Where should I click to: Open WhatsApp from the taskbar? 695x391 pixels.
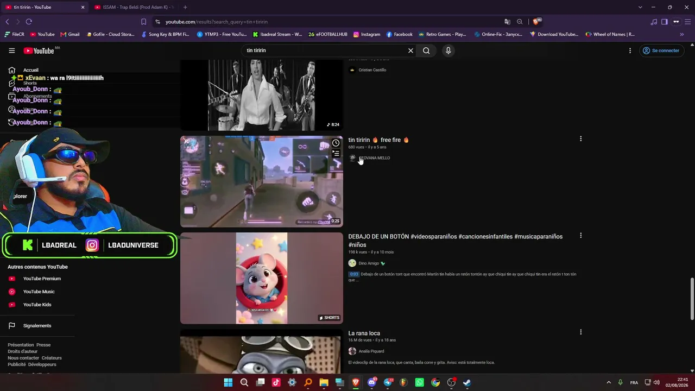[x=419, y=382]
